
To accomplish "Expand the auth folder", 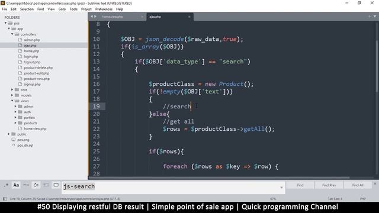I will [16, 112].
